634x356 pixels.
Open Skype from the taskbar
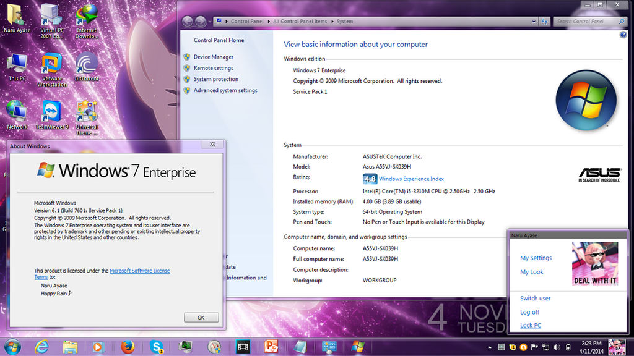[156, 347]
